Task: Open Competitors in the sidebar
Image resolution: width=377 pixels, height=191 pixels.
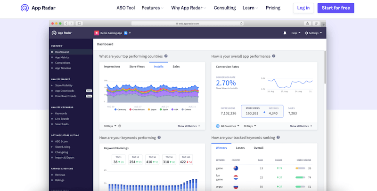Action: 63,63
